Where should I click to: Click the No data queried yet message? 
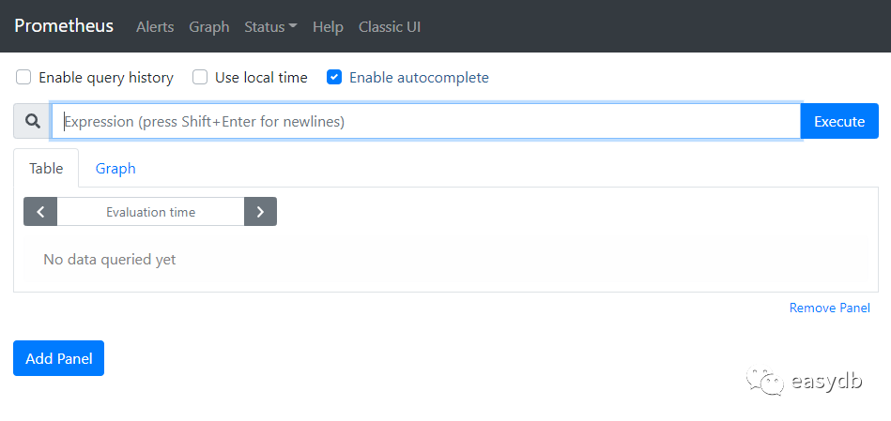pos(110,260)
